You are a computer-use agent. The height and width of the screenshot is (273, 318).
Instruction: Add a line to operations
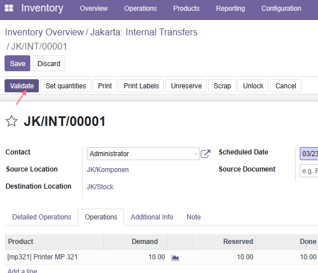pyautogui.click(x=22, y=271)
